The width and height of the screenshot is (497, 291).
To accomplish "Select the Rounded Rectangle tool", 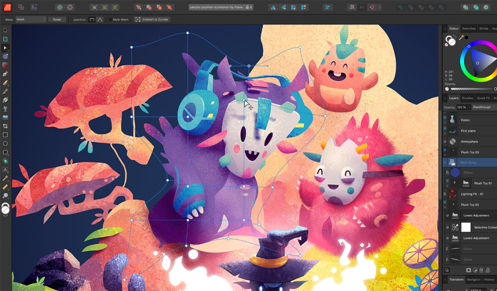I will pos(5,152).
